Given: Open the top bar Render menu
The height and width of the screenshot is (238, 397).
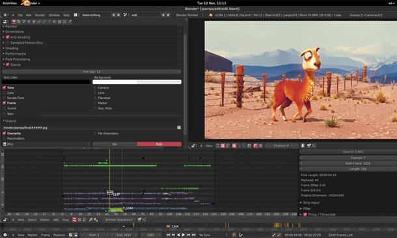Looking at the screenshot, I should [40, 15].
